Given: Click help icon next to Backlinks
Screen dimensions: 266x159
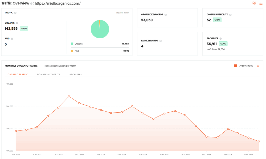Looking at the screenshot, I should click(221, 39).
